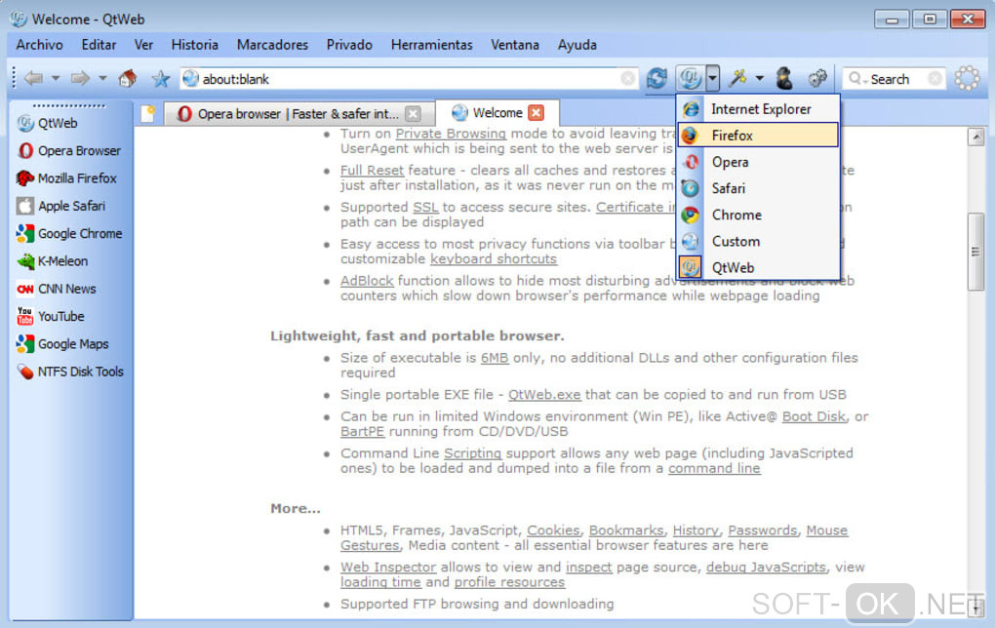This screenshot has height=628, width=995.
Task: Click the Back navigation arrow
Action: 33,79
